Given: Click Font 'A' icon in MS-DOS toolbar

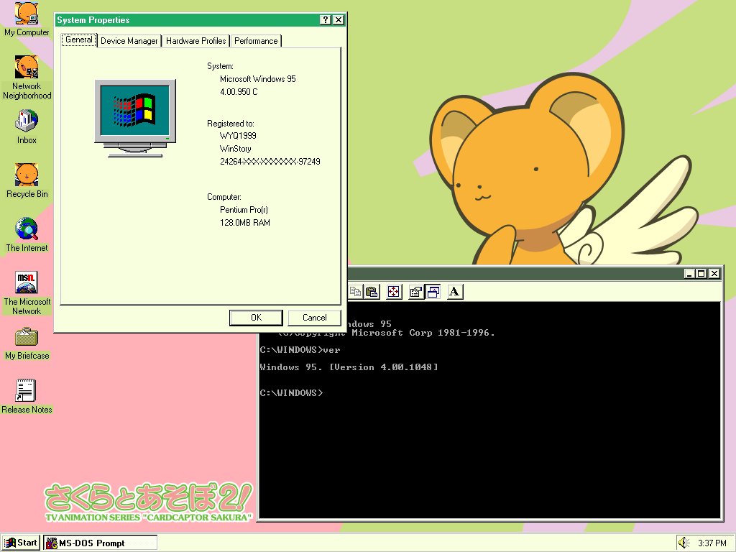Looking at the screenshot, I should (455, 292).
